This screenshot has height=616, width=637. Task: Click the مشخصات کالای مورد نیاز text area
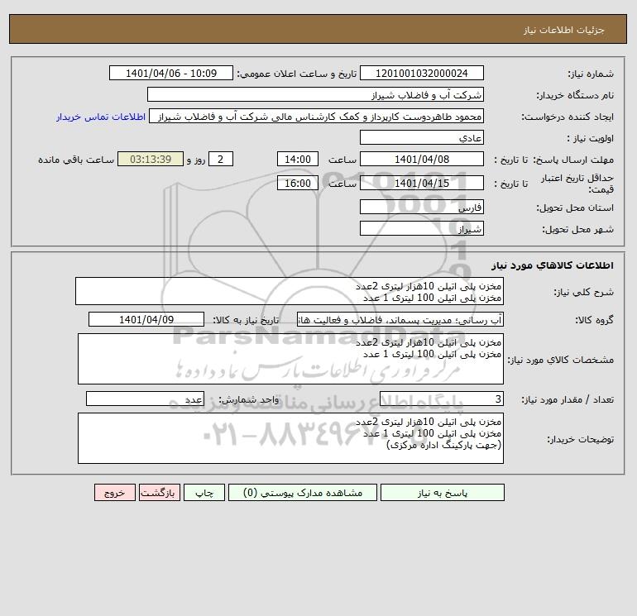tap(290, 359)
